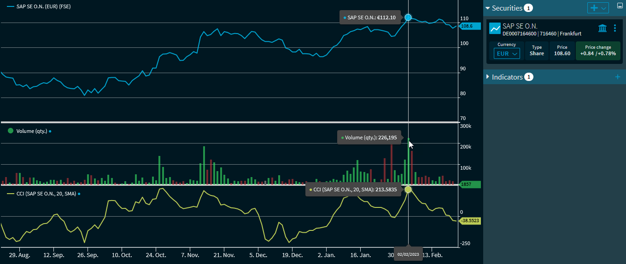Click the plus icon to add an indicator

tap(618, 77)
